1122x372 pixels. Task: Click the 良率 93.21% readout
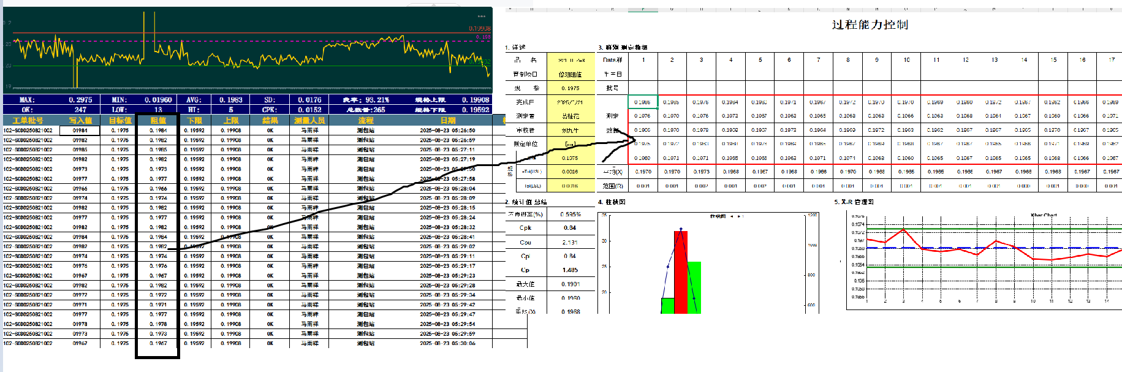click(366, 100)
